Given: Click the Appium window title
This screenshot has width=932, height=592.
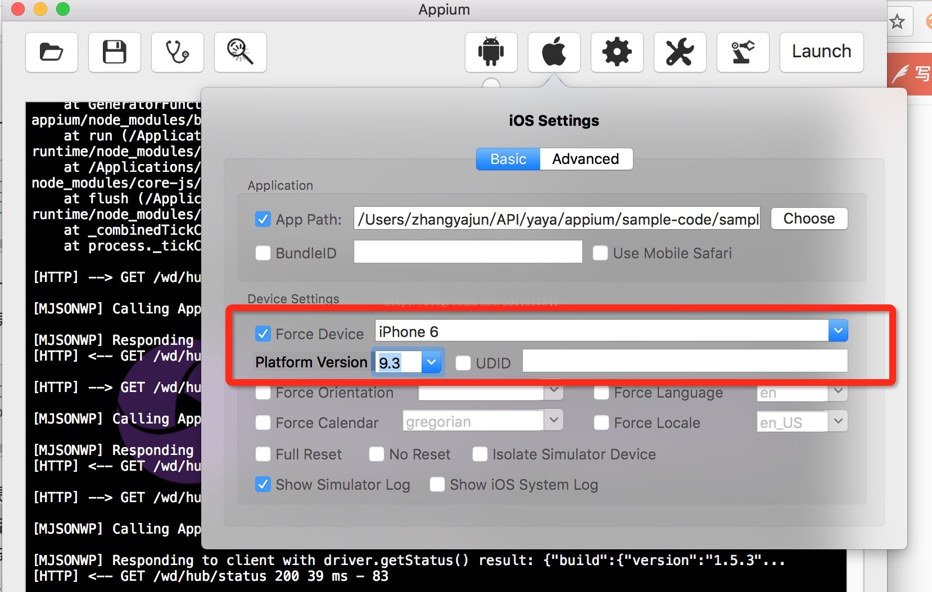Looking at the screenshot, I should pos(444,10).
